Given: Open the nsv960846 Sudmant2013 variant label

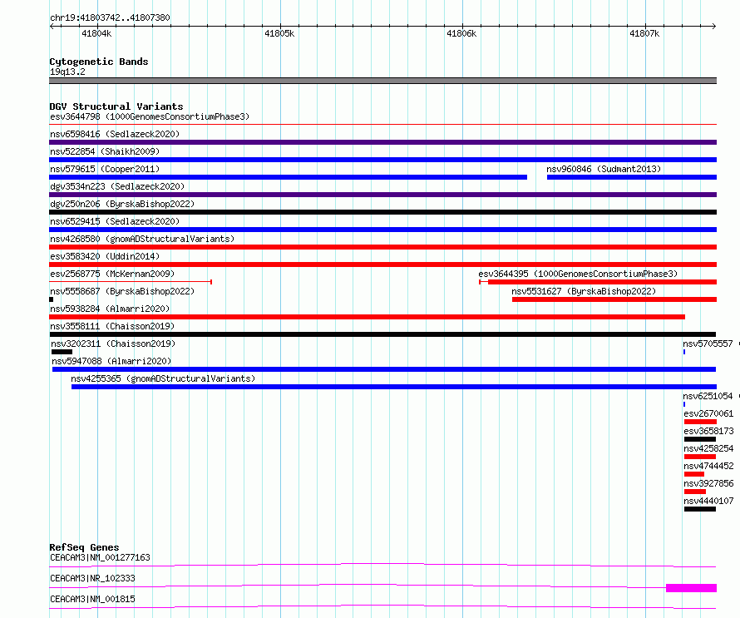Looking at the screenshot, I should [x=604, y=169].
